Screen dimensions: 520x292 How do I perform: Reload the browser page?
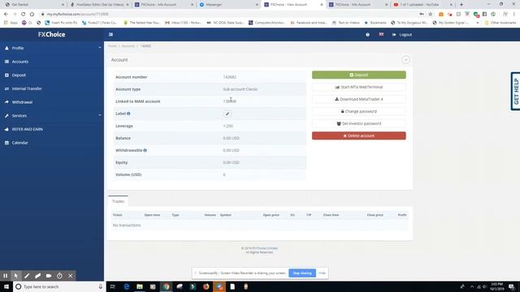coord(24,15)
